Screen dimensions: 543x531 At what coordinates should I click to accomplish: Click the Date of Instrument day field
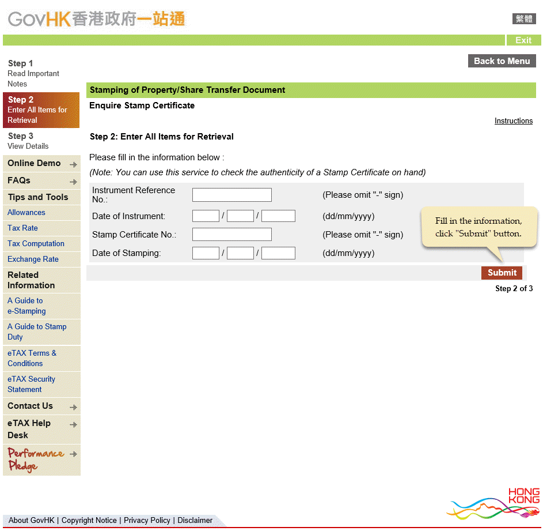206,216
